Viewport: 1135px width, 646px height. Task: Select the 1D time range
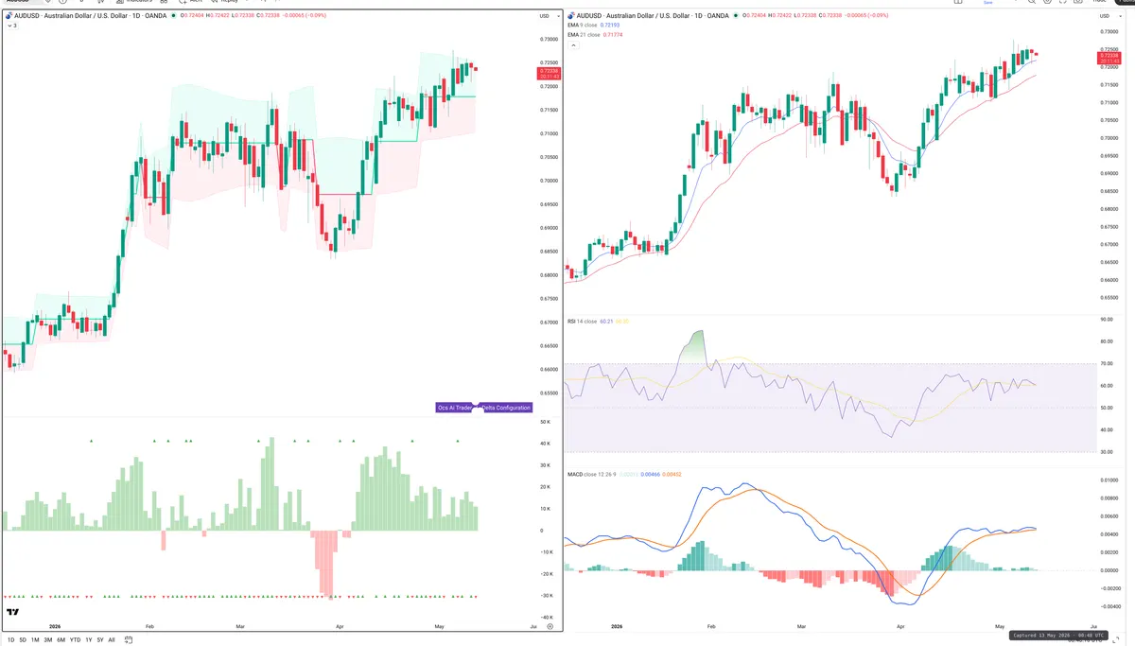(10, 639)
